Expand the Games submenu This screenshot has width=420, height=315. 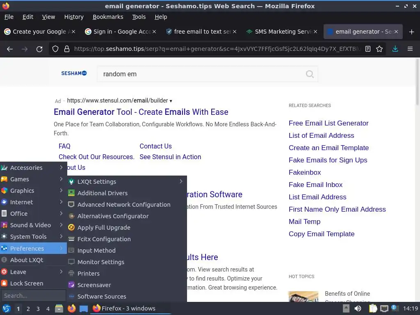pyautogui.click(x=33, y=179)
